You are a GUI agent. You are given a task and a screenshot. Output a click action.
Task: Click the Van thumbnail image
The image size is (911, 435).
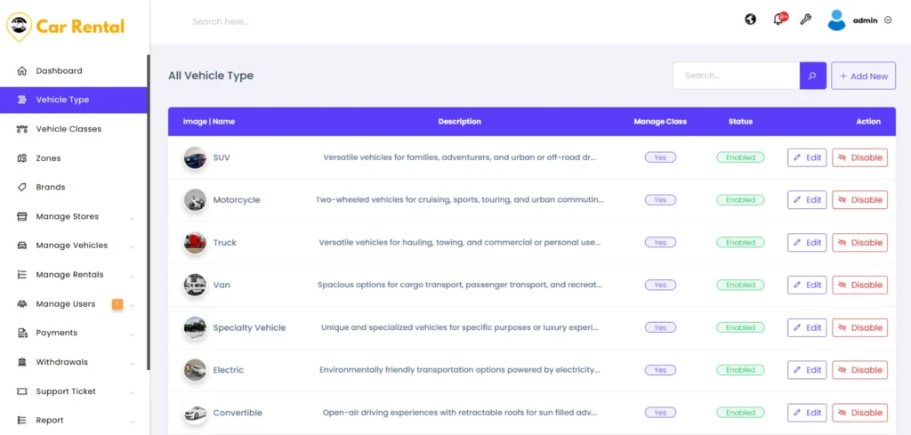(x=195, y=285)
